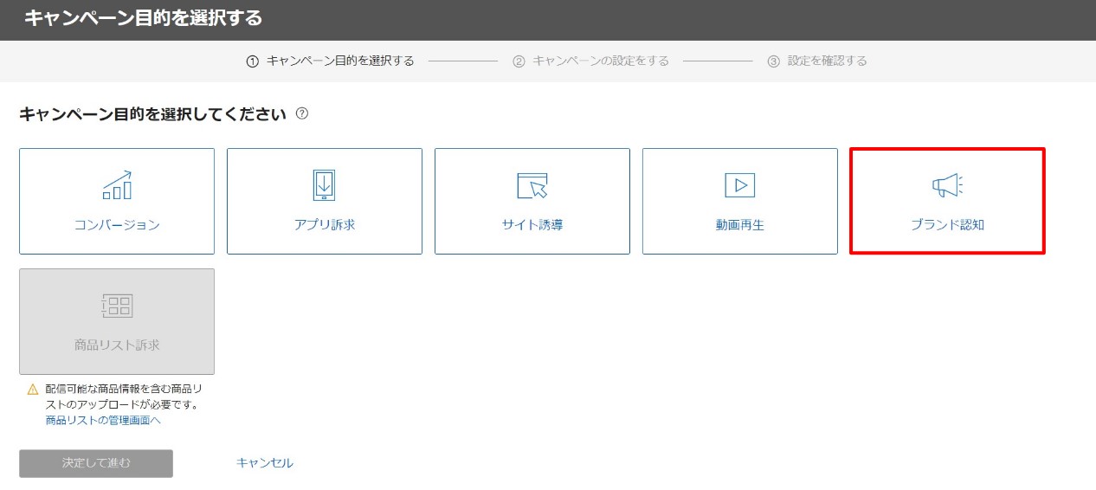Viewport: 1096px width, 490px height.
Task: Cancel with the キャンセル link
Action: (x=265, y=463)
